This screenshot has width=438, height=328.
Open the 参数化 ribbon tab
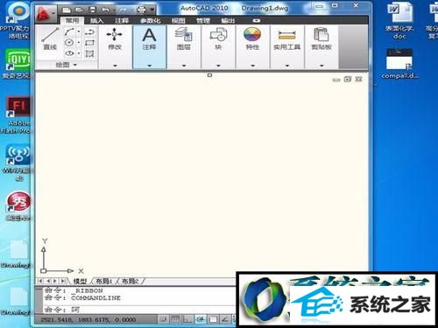151,20
